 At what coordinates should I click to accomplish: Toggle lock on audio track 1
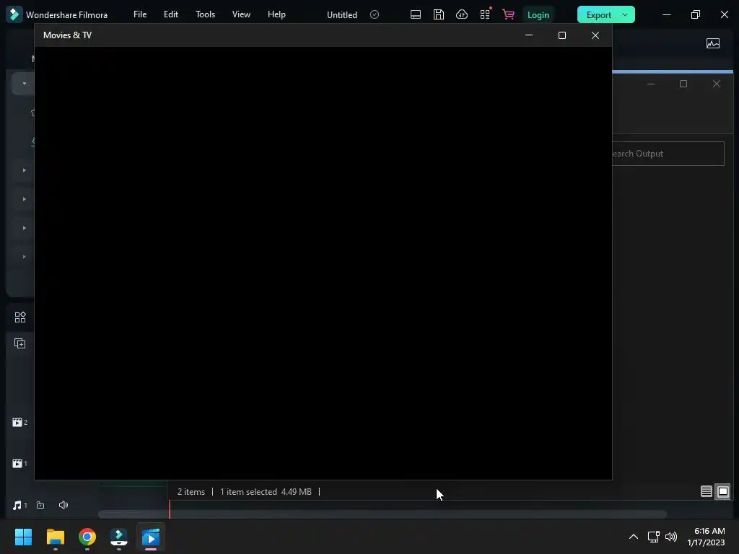tap(40, 505)
